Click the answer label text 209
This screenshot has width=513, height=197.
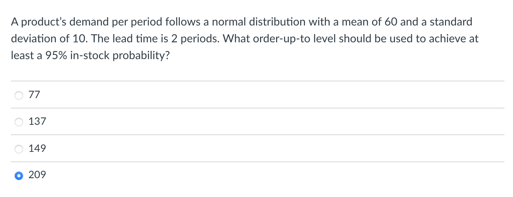point(37,175)
